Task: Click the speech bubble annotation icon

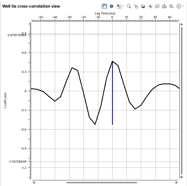Action: point(157,6)
